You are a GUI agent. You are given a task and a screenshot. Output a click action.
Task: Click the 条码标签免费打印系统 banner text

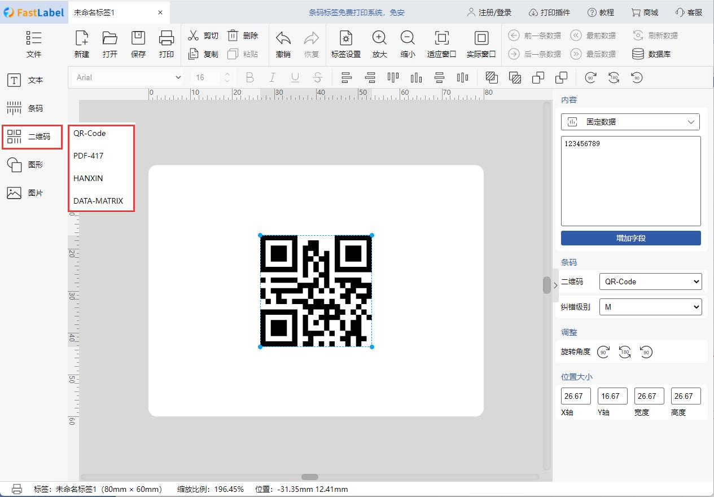click(x=357, y=12)
